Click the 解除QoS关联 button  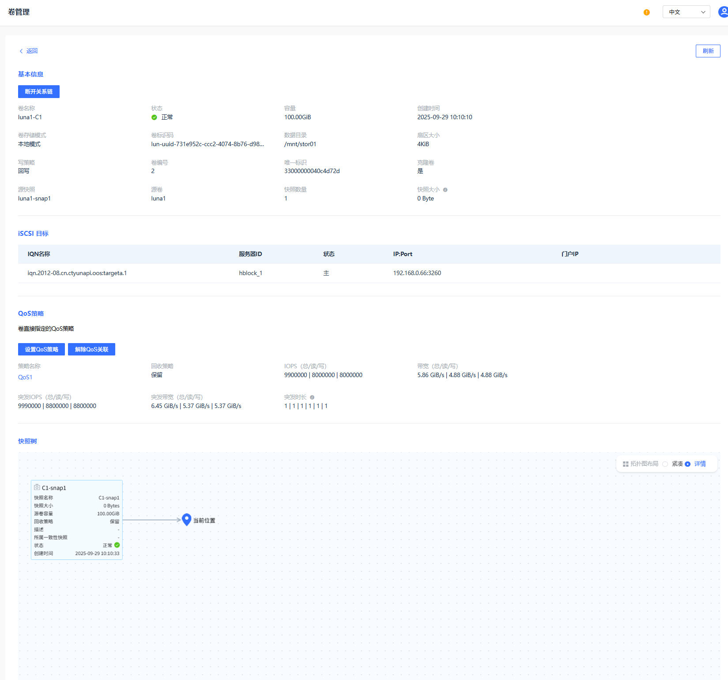91,349
